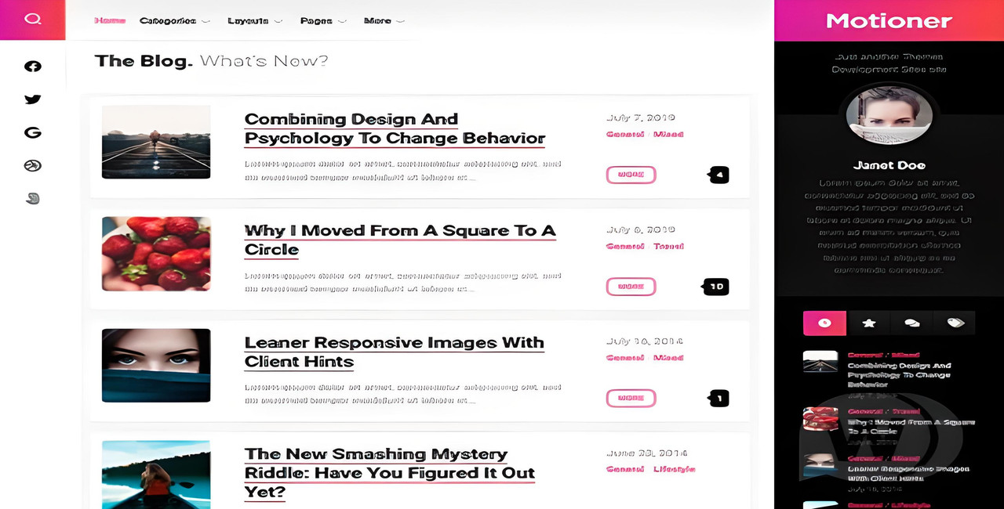Go to Home in the navigation

coord(110,21)
